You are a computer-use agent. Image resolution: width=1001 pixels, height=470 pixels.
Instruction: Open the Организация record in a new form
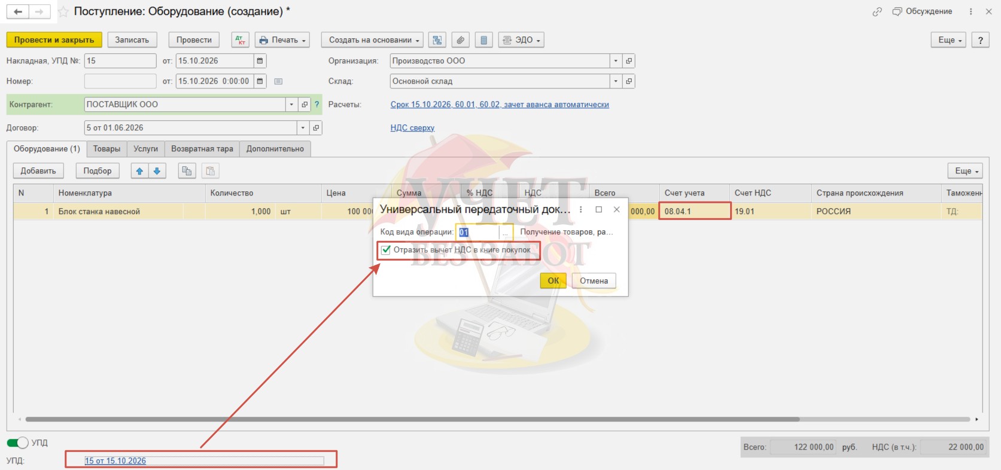click(628, 61)
